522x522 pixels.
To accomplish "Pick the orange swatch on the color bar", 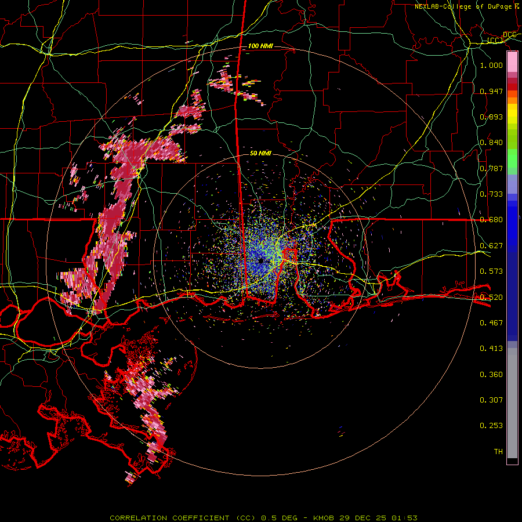I will point(512,100).
